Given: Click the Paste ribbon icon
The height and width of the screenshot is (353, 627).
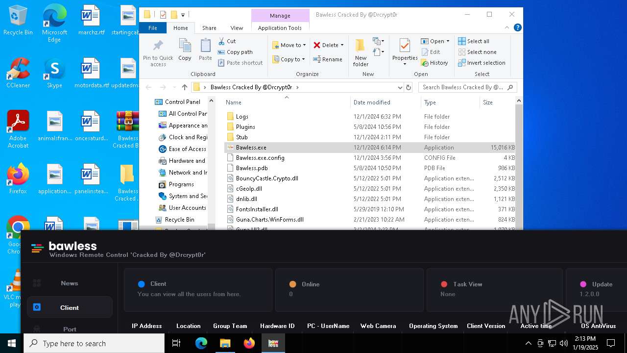Looking at the screenshot, I should click(205, 50).
